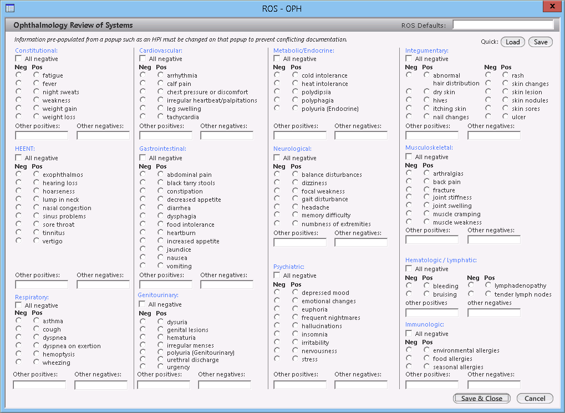Click the Cancel button
Image resolution: width=565 pixels, height=413 pixels.
[x=535, y=398]
